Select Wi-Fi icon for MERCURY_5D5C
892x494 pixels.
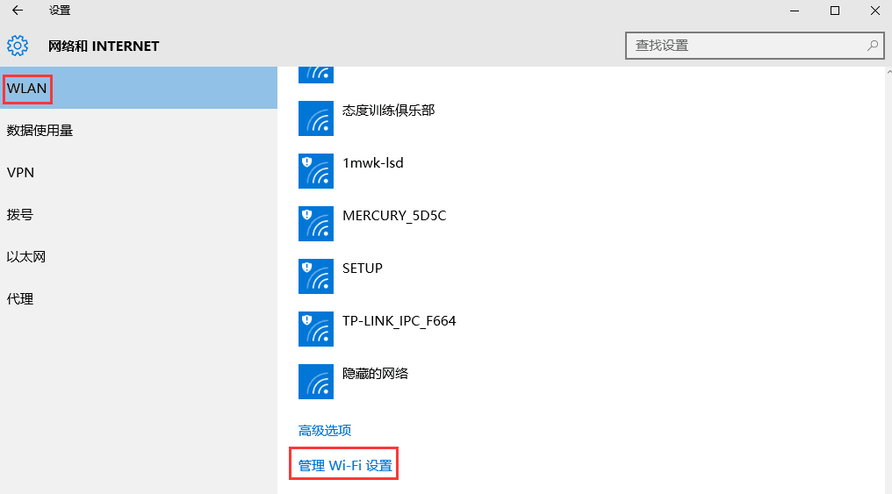click(x=316, y=224)
